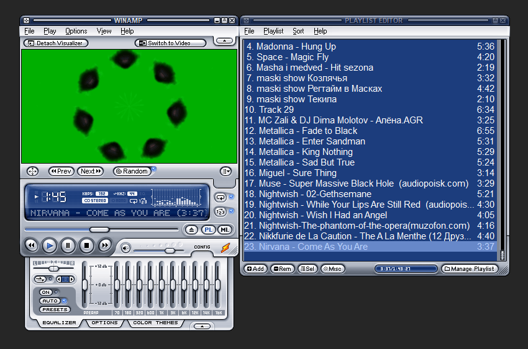
Task: Open the File menu in Winamp
Action: pos(29,31)
